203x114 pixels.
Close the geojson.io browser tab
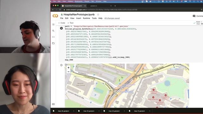[x=111, y=6]
